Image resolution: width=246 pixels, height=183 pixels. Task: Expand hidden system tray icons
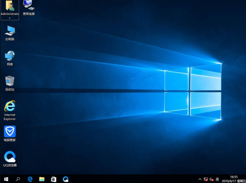tap(200, 179)
